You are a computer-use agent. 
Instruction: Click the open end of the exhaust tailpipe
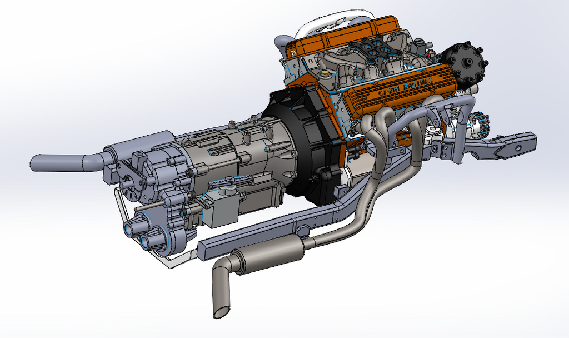221,313
